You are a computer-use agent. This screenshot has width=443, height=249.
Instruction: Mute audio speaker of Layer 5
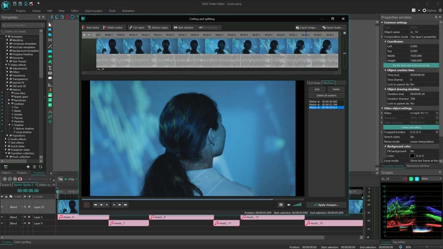point(25,217)
